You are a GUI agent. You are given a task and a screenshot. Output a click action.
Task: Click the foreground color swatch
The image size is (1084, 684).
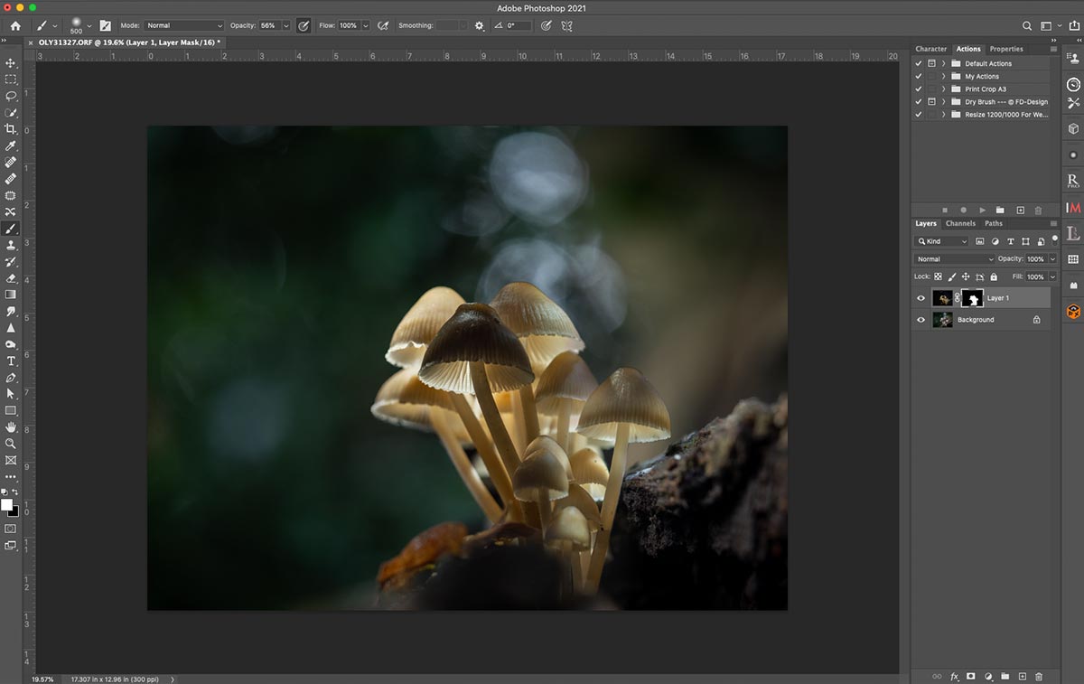(x=7, y=505)
